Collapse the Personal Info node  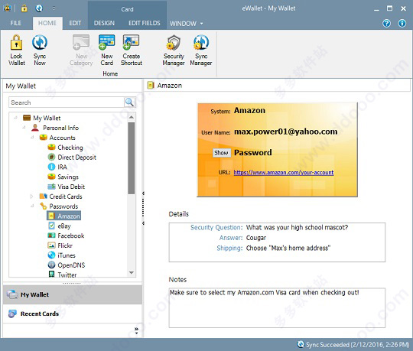[x=24, y=128]
